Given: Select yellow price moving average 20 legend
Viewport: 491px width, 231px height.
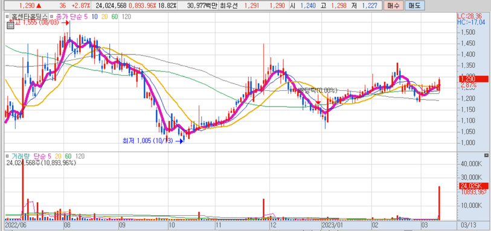Looking at the screenshot, I should point(104,17).
